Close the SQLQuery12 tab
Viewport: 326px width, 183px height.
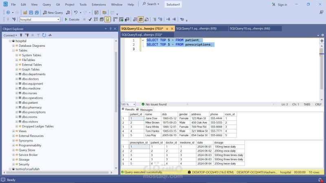(x=172, y=28)
